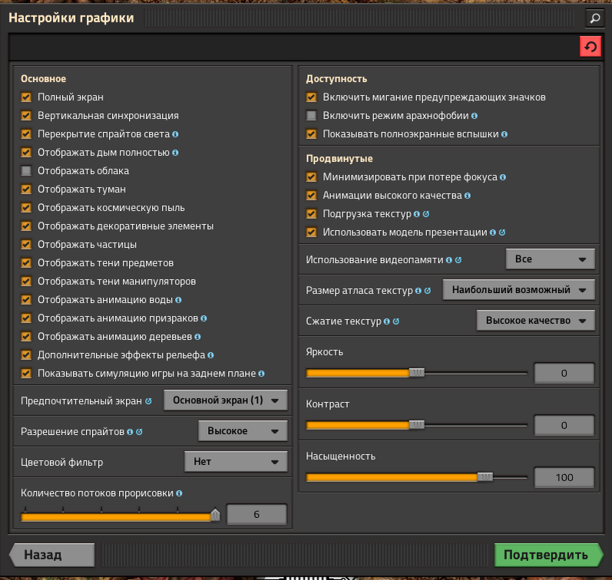The width and height of the screenshot is (612, 580).
Task: Click Насыщенность value field showing 100
Action: [x=564, y=478]
